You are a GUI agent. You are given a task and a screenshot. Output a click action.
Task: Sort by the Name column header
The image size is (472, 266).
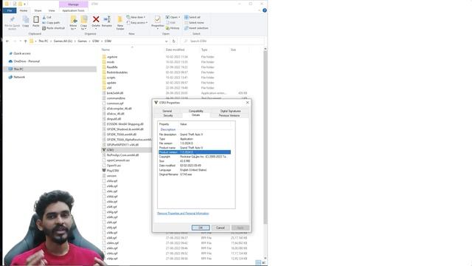pyautogui.click(x=105, y=50)
